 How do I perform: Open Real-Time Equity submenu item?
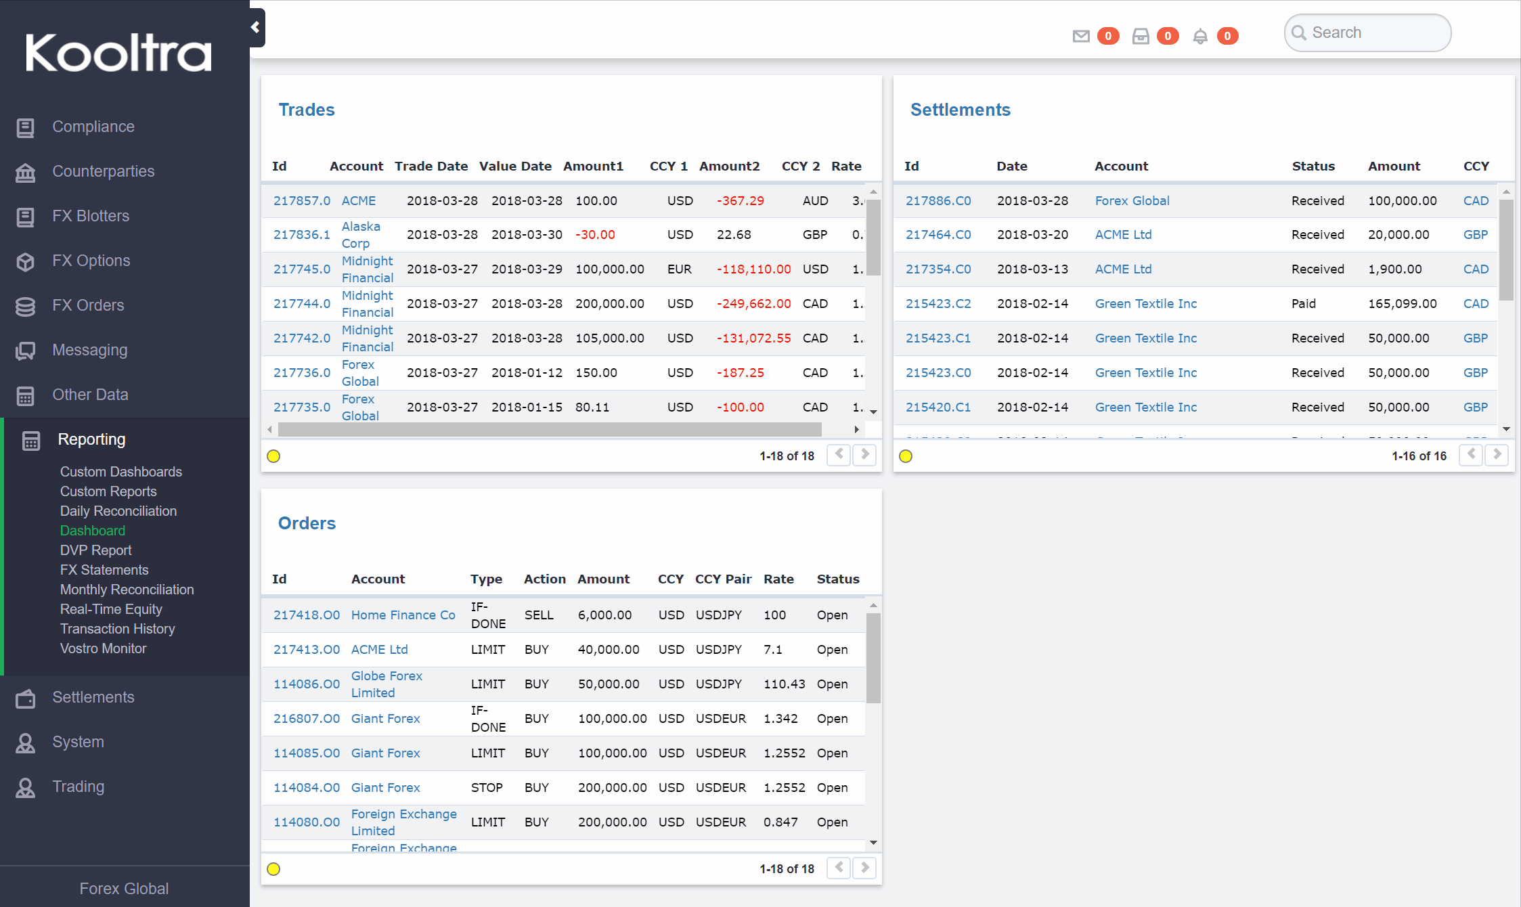(111, 609)
